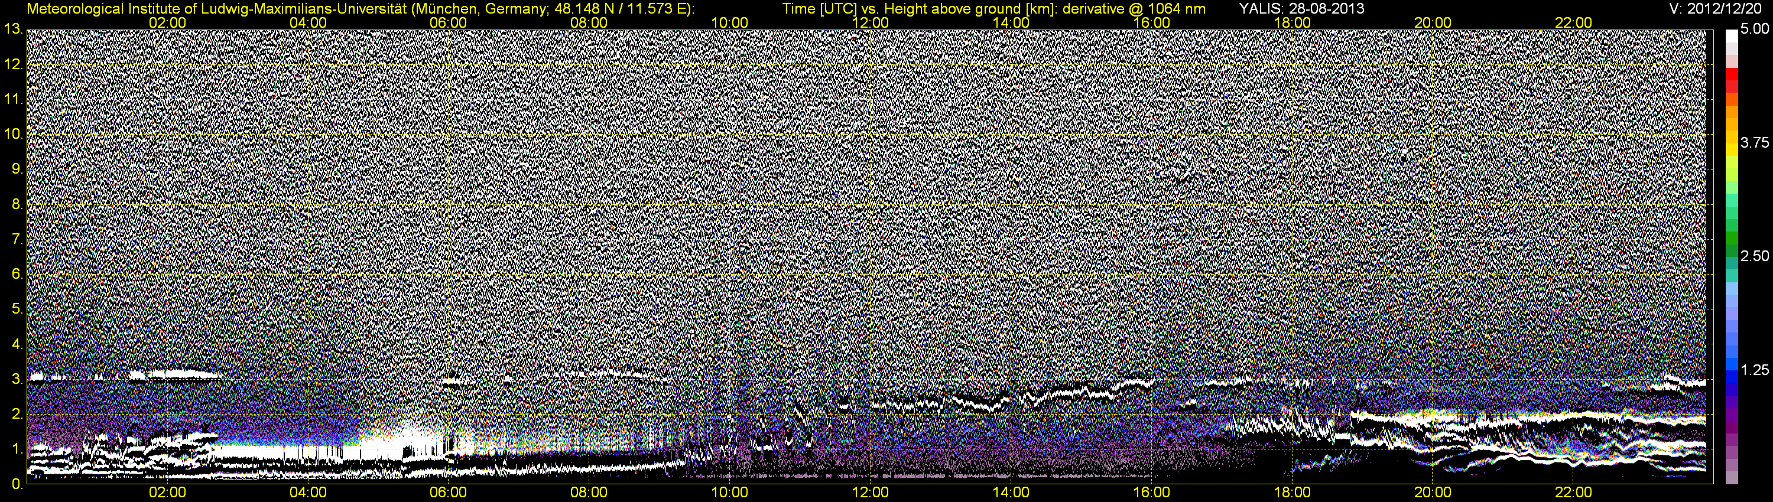Click the 'YALIS: 28-08-2013' date label
1773x502 pixels.
coord(1301,9)
